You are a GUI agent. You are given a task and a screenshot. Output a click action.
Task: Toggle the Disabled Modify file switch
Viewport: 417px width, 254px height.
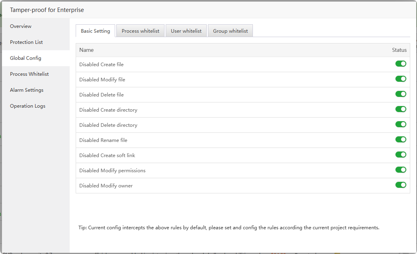(401, 79)
